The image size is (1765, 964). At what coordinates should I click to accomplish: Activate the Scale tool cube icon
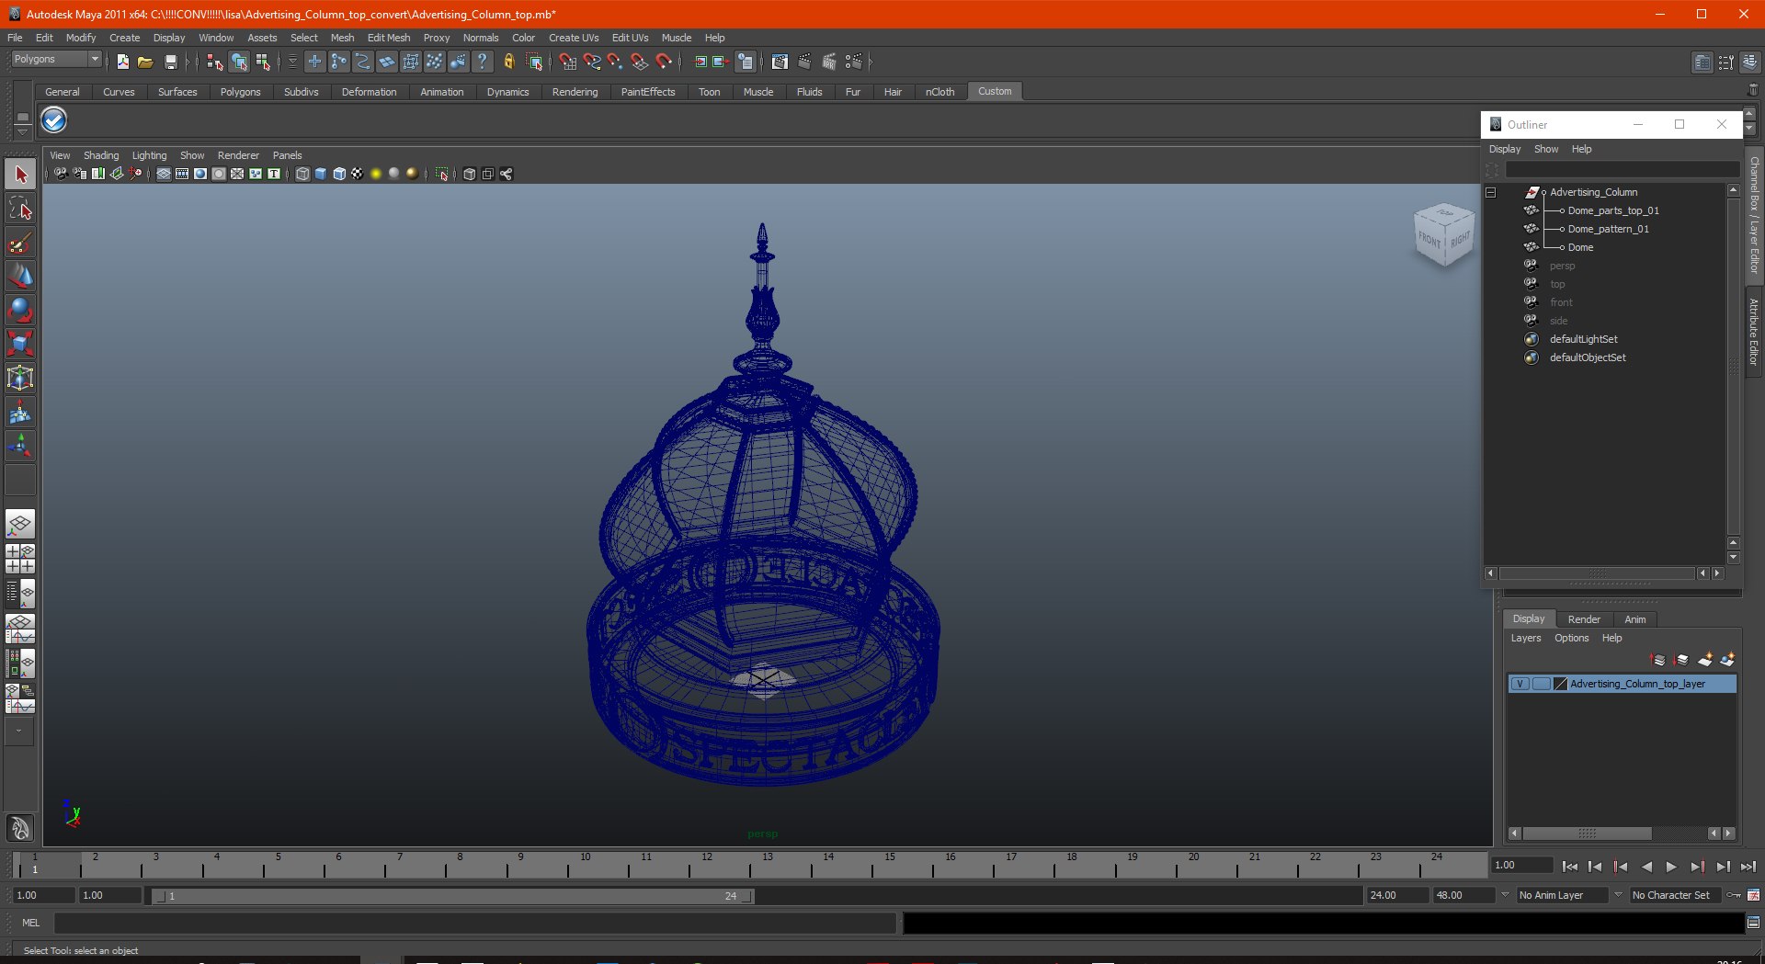click(20, 344)
